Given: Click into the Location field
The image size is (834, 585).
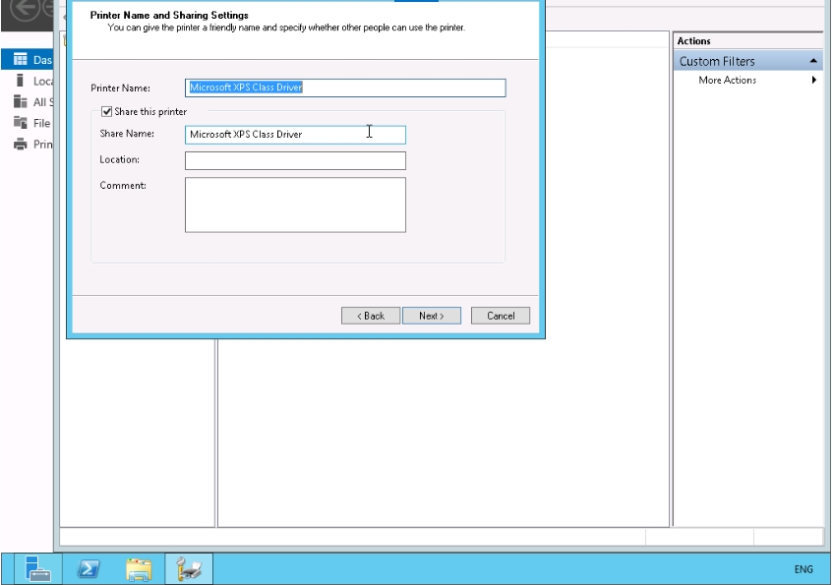Looking at the screenshot, I should coord(295,160).
